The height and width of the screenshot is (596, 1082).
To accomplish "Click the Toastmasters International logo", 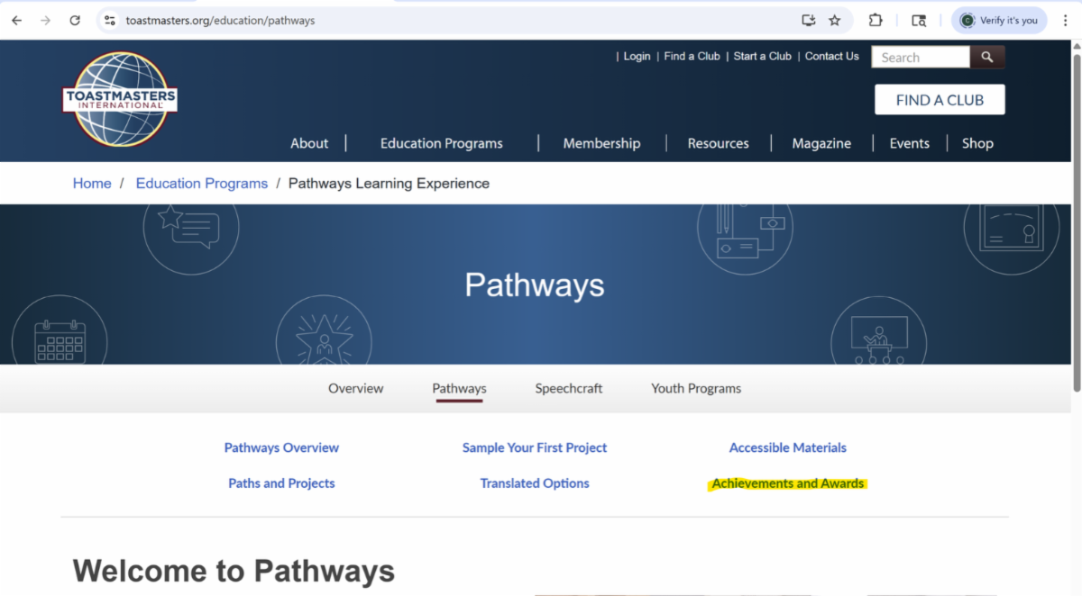I will (x=120, y=99).
